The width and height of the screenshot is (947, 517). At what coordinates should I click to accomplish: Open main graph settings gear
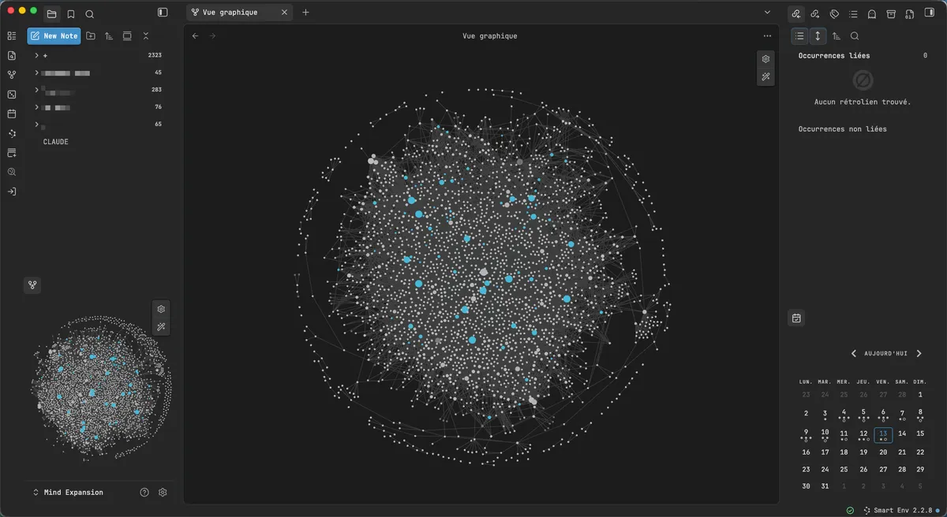(x=765, y=59)
